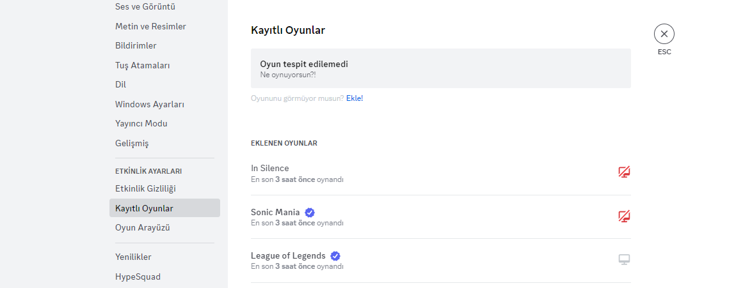The height and width of the screenshot is (288, 743).
Task: Open Oyun Arayüzü settings
Action: pyautogui.click(x=142, y=227)
